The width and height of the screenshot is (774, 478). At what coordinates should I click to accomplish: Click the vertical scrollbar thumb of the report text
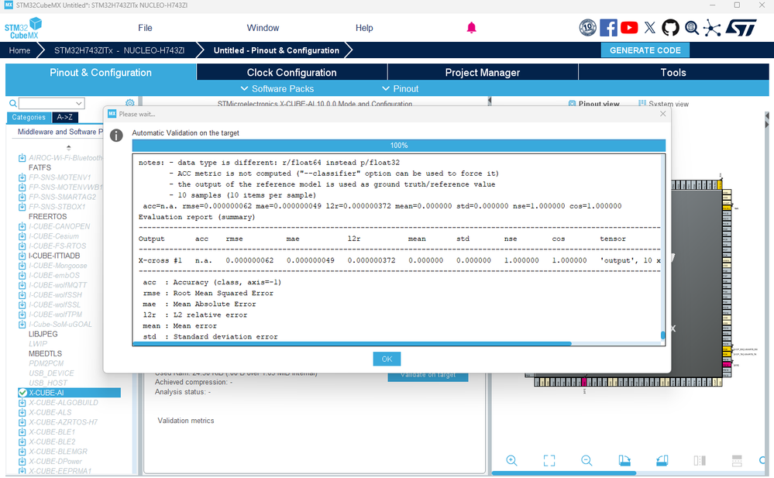(662, 335)
